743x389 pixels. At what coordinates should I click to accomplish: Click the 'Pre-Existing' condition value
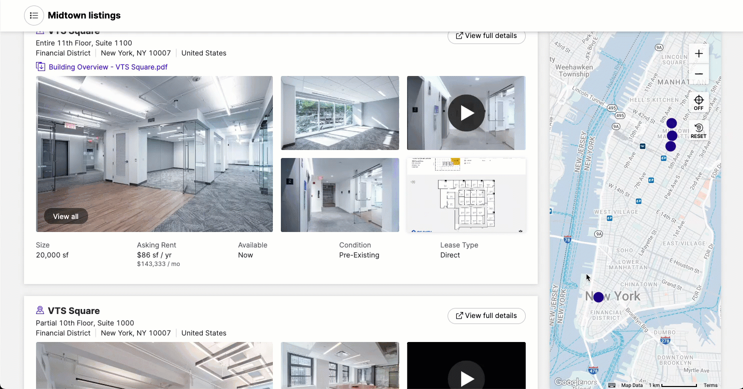[x=359, y=255]
